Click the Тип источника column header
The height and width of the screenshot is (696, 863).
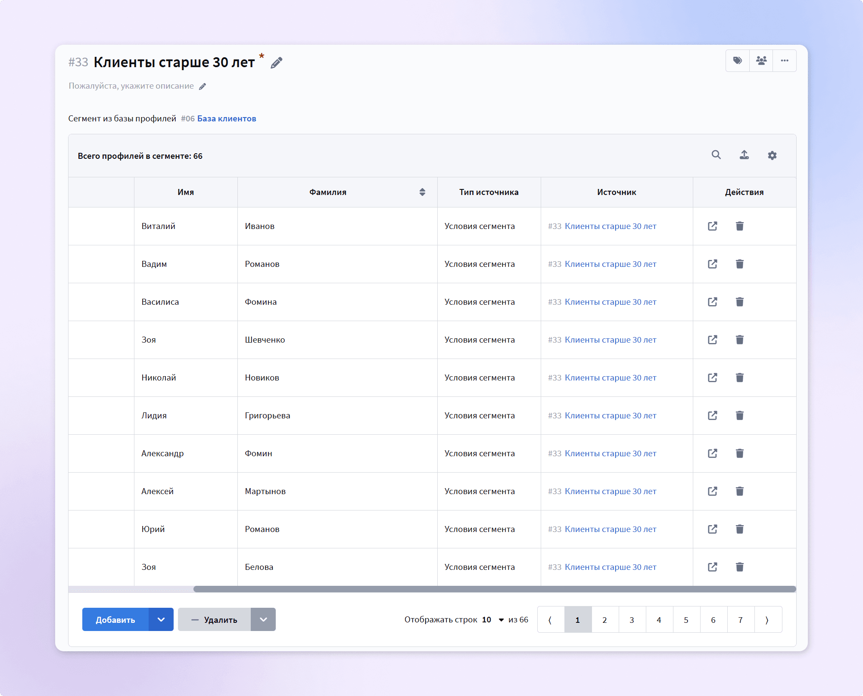point(489,192)
